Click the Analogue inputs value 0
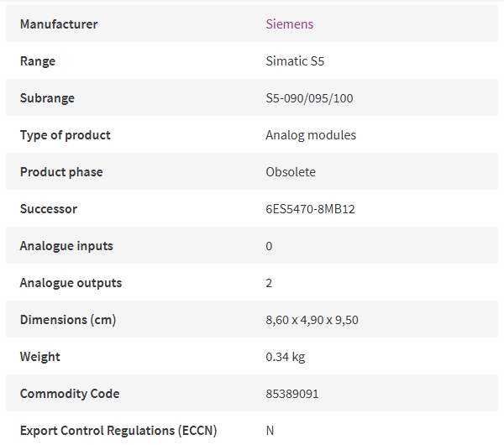 click(x=269, y=246)
